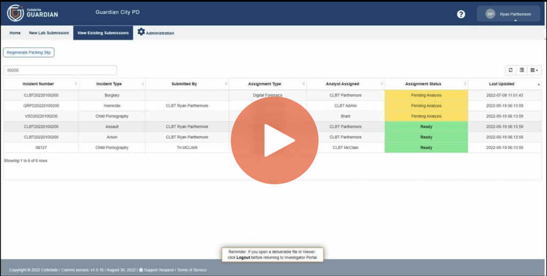Sort by Incident Type using its sort arrows

(143, 84)
